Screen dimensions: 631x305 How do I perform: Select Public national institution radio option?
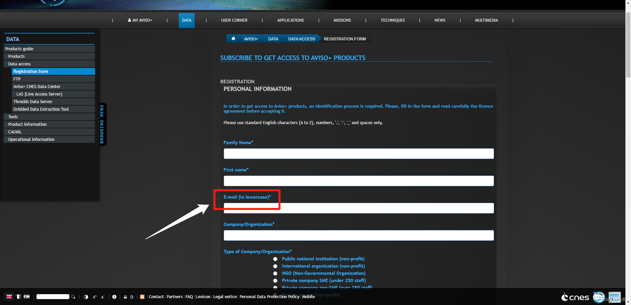coord(275,259)
